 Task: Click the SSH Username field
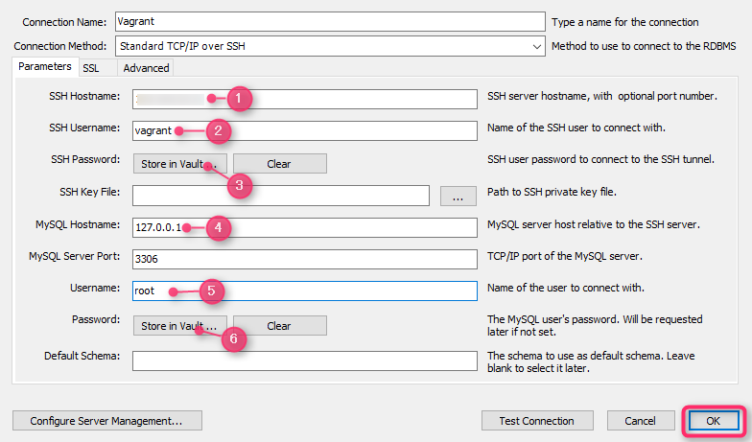(x=305, y=130)
